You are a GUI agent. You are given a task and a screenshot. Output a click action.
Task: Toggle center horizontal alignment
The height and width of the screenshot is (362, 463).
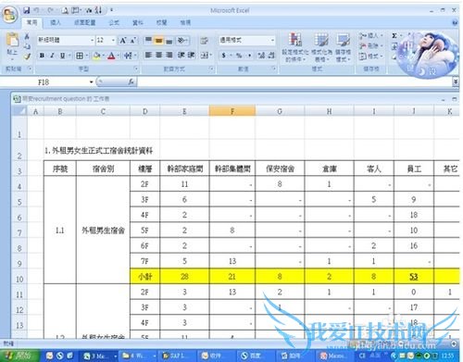pos(158,55)
